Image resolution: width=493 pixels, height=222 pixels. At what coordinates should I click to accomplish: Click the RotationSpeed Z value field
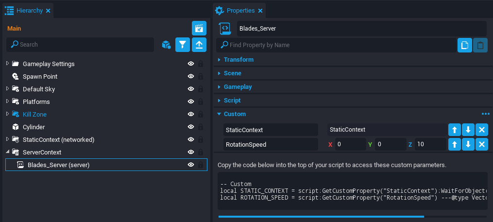(x=430, y=144)
